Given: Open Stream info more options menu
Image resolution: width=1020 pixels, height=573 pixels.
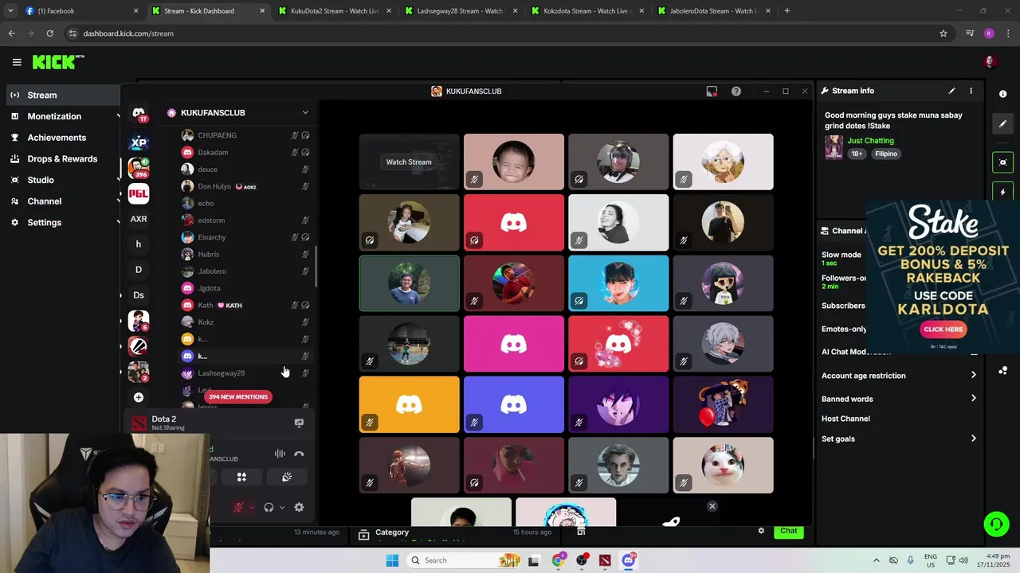Looking at the screenshot, I should coord(971,91).
